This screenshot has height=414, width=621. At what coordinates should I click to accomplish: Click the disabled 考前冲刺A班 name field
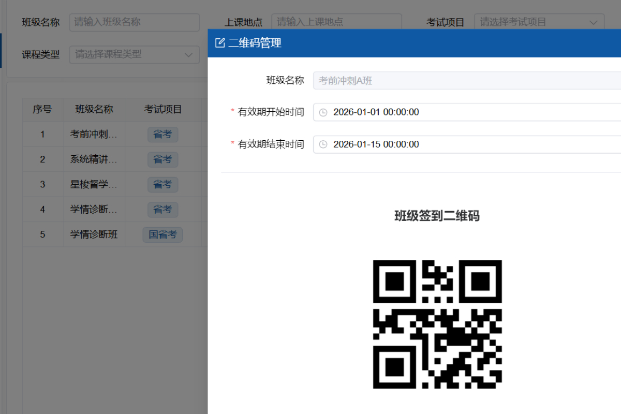[466, 81]
